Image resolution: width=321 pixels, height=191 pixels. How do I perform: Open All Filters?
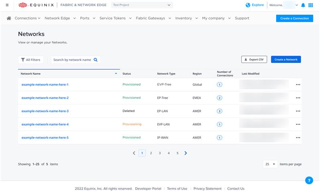31,60
